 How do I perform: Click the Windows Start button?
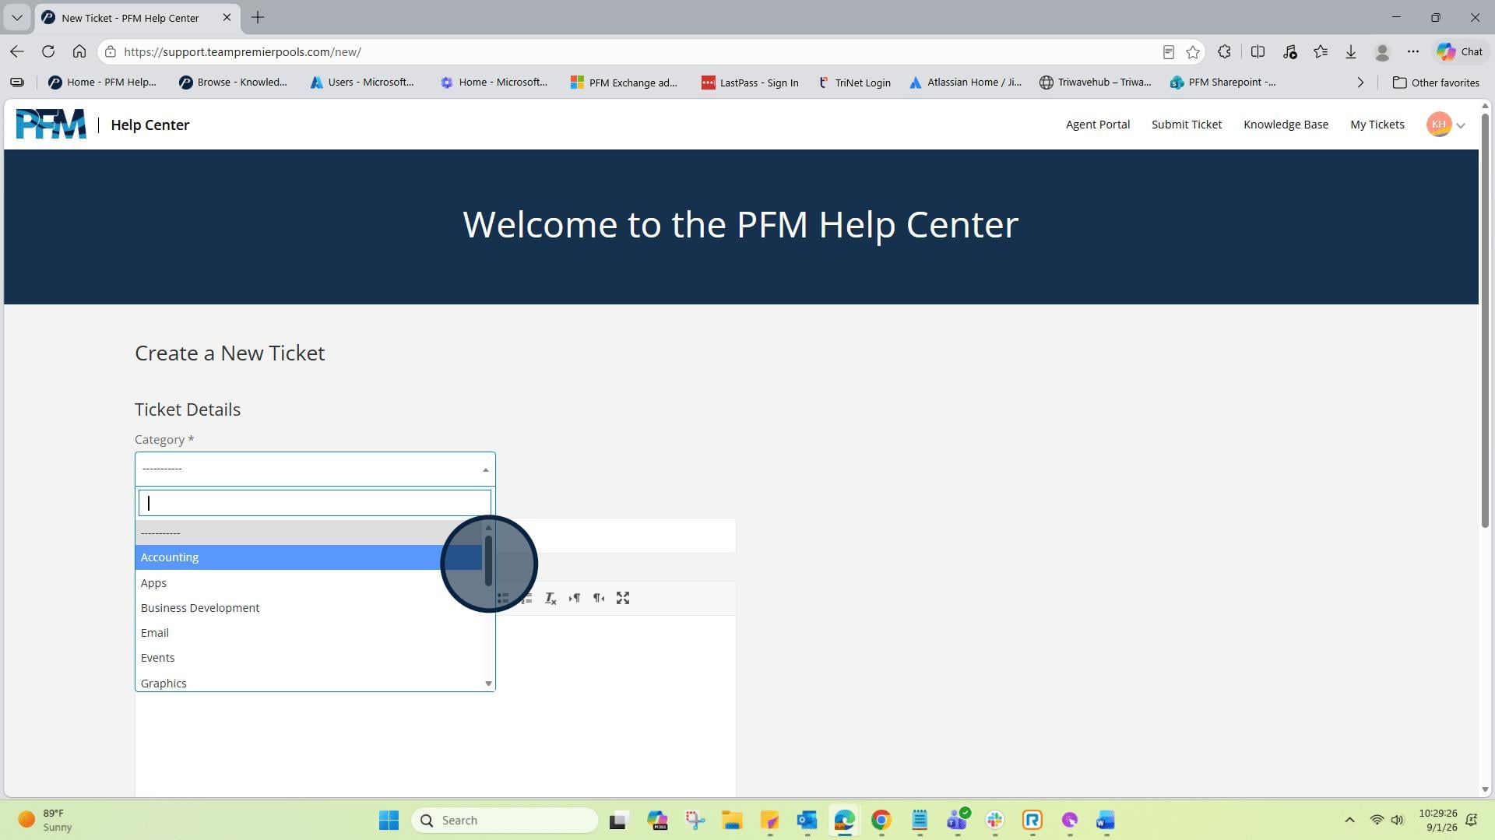pyautogui.click(x=389, y=820)
